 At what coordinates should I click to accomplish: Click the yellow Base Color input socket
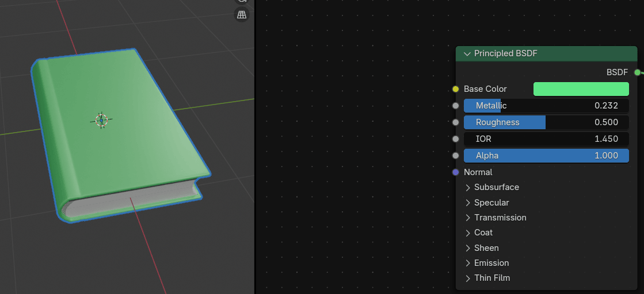point(456,89)
